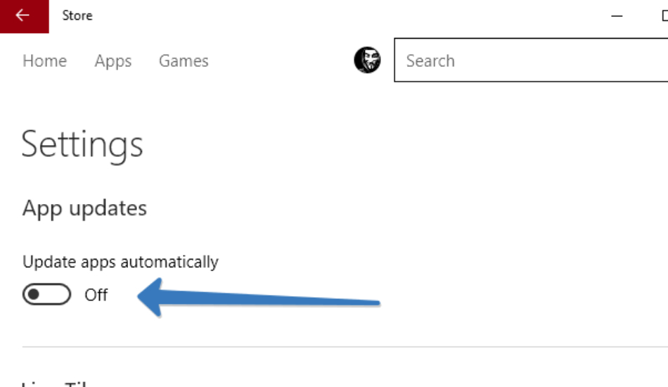The width and height of the screenshot is (668, 387).
Task: Click the dark knob inside the toggle
Action: [x=34, y=295]
